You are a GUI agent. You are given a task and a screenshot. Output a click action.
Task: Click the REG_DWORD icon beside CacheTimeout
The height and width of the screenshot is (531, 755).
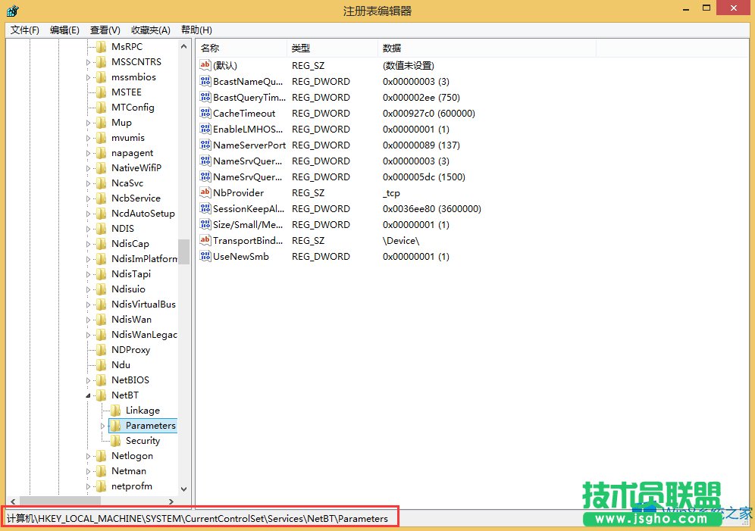tap(204, 113)
